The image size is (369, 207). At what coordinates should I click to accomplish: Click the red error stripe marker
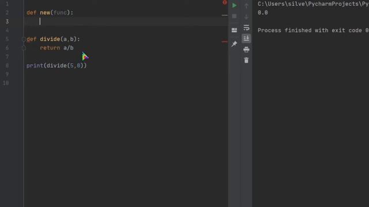[224, 42]
